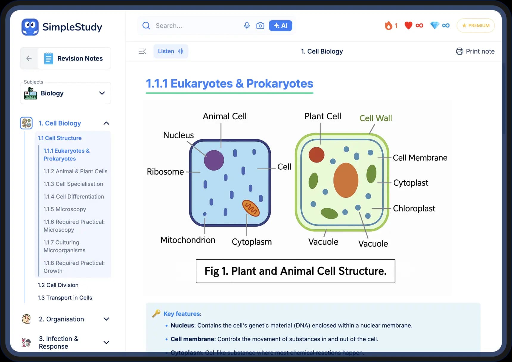Viewport: 512px width, 362px height.
Task: Click the Premium upgrade button
Action: tap(475, 26)
